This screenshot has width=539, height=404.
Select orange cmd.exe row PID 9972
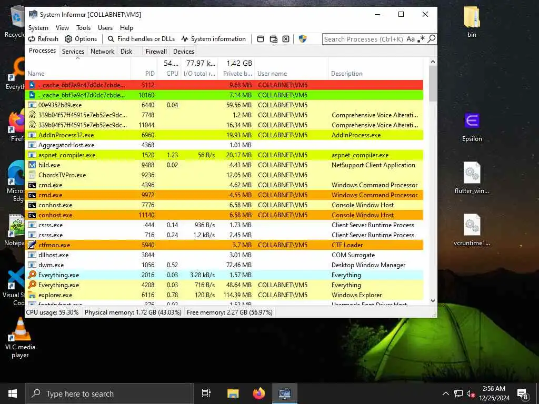click(224, 195)
